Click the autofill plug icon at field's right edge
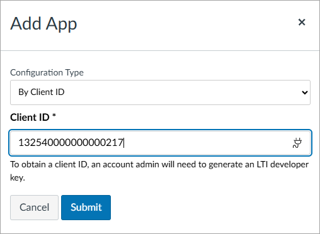 297,143
